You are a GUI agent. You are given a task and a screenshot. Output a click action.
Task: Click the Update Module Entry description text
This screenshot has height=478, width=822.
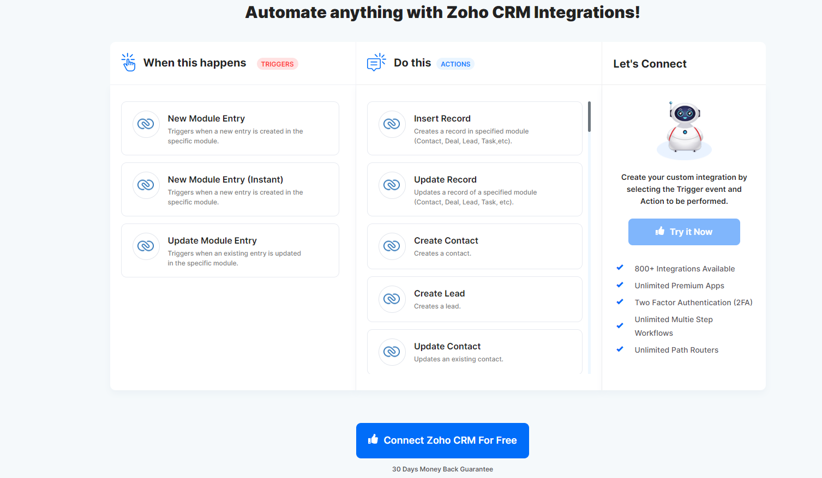235,258
